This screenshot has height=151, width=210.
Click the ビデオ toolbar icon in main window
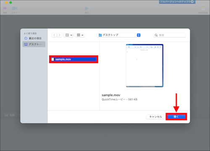point(15,10)
